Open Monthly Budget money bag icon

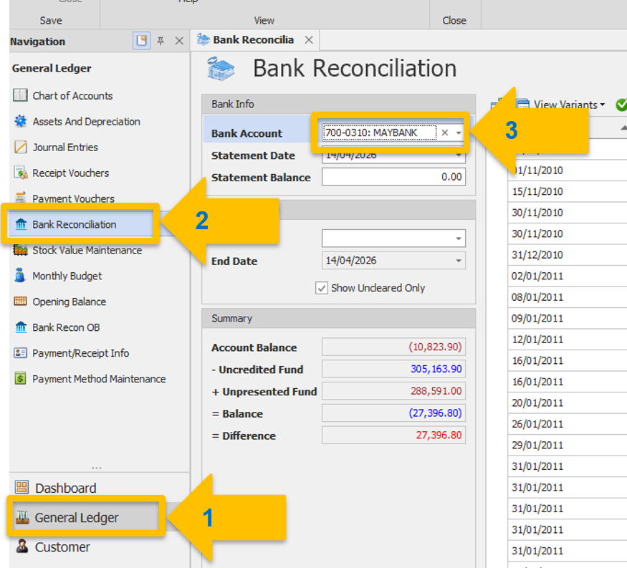19,276
